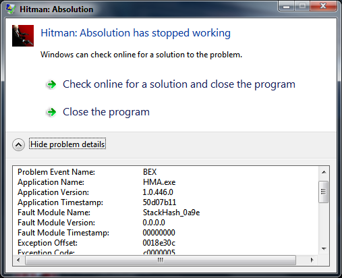
Task: Select the HMA.exe application name value
Action: tap(159, 182)
